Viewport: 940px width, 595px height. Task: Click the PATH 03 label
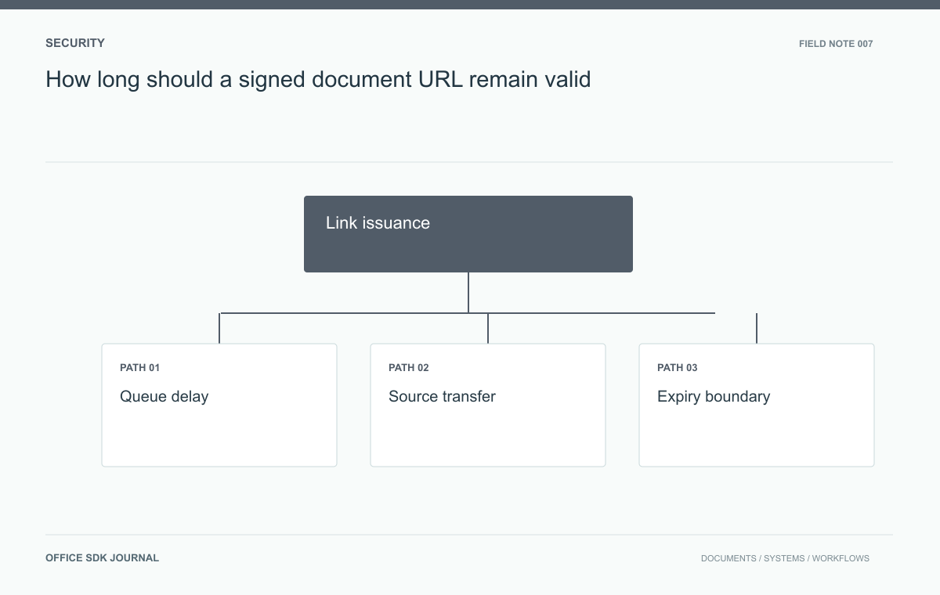(x=678, y=368)
